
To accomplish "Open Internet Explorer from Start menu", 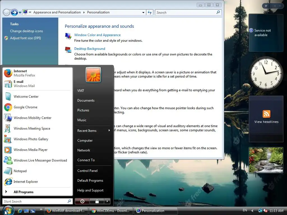I will pyautogui.click(x=38, y=181).
